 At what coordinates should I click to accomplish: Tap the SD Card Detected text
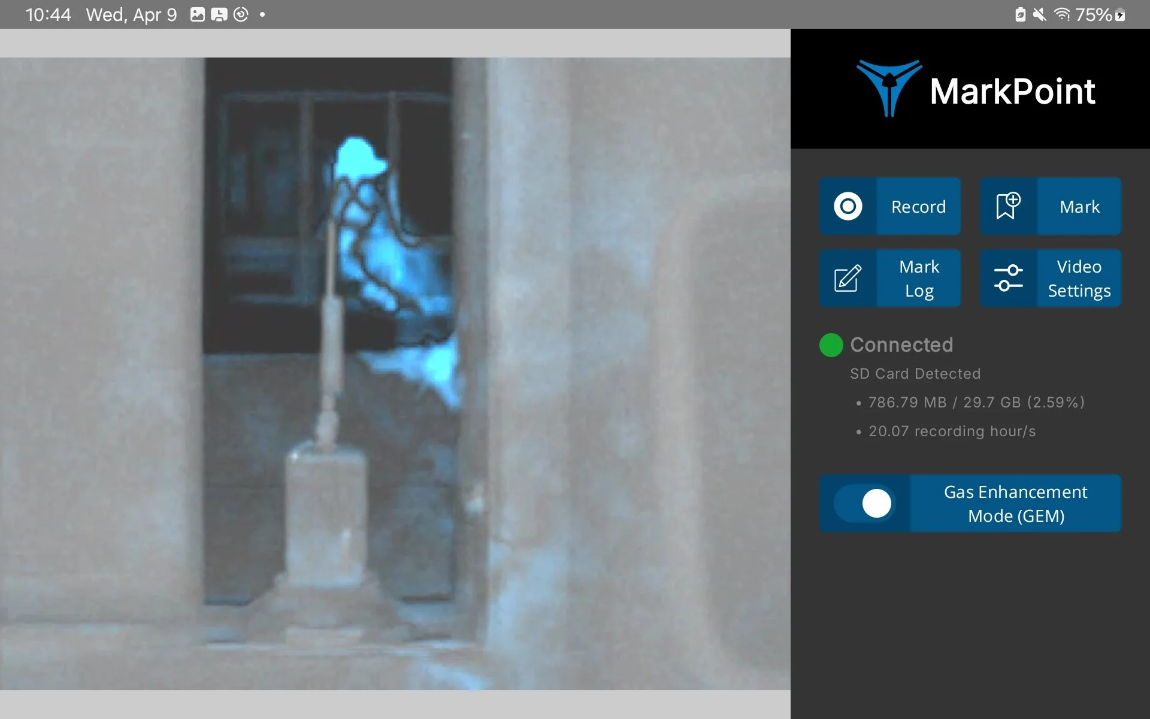tap(915, 374)
